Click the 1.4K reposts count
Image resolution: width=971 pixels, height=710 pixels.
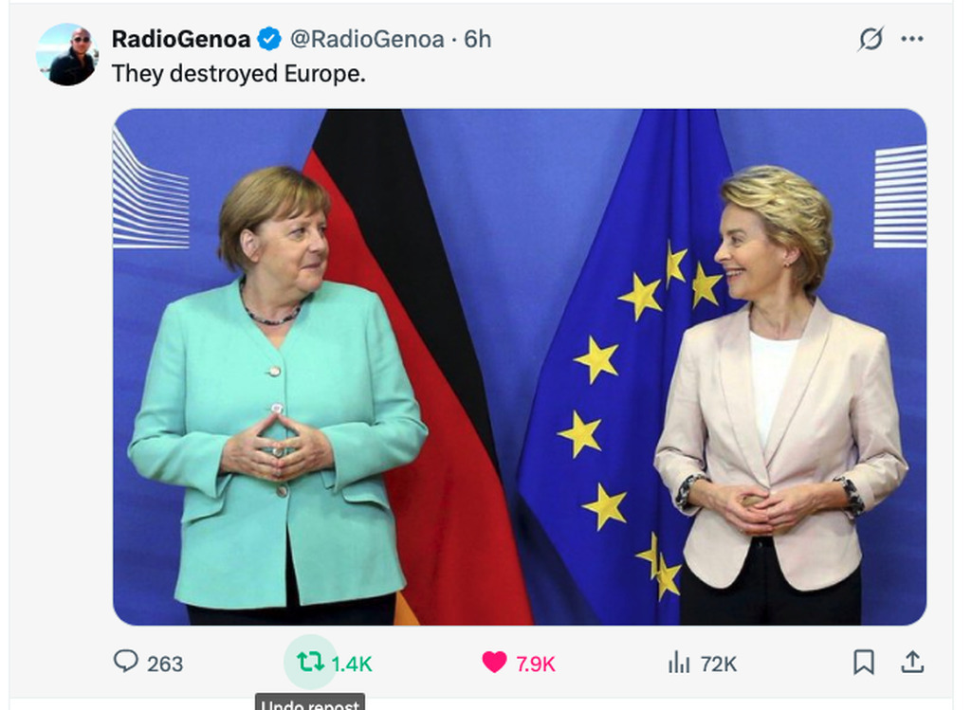351,664
